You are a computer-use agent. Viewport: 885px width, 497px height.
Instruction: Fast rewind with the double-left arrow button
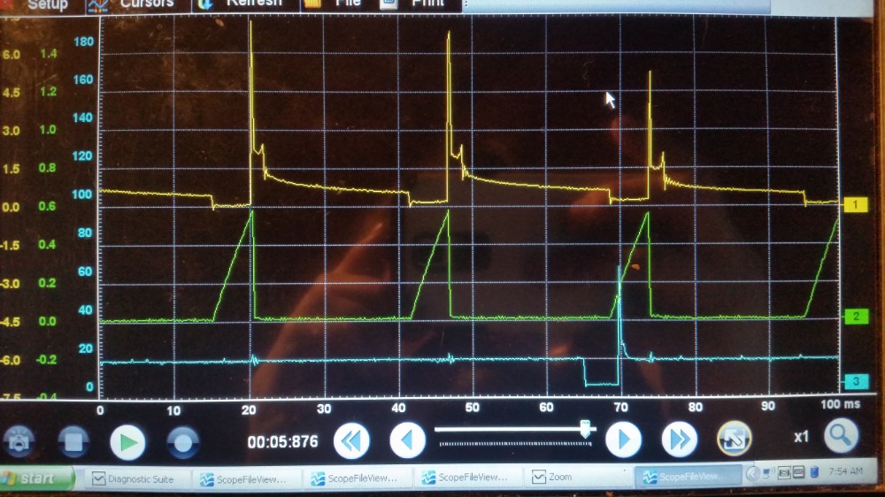351,440
